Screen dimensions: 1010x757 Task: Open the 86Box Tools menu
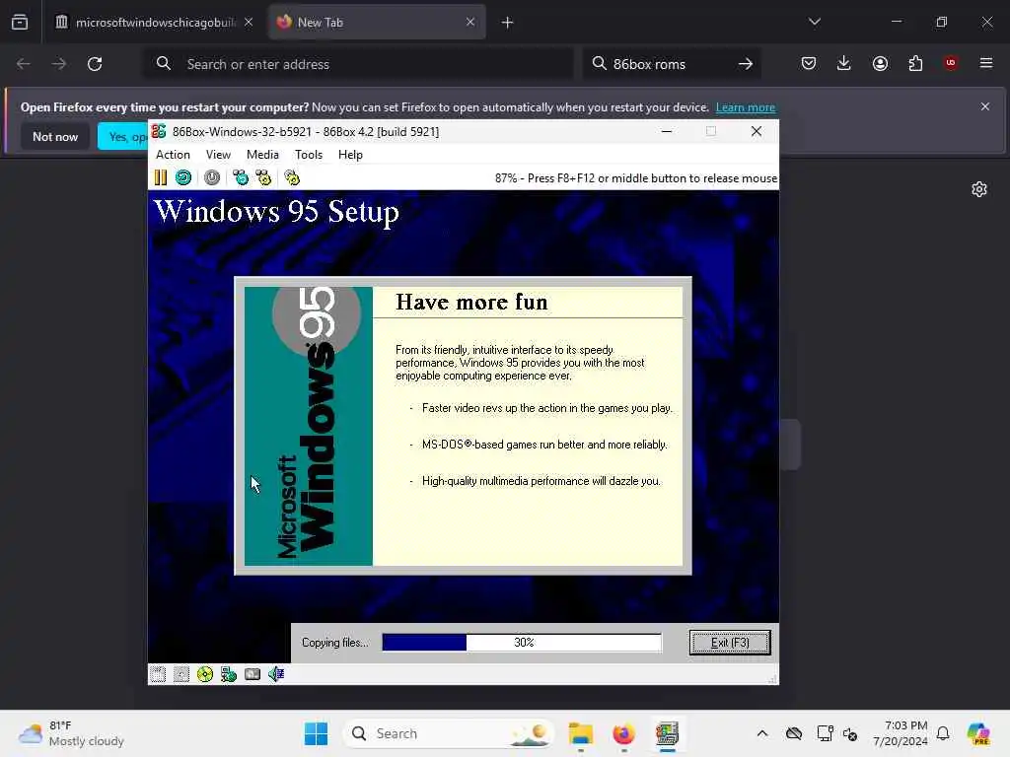309,155
